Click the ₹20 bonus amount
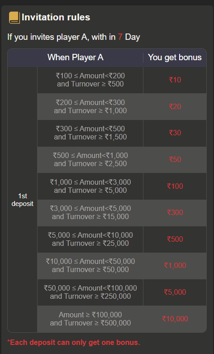The width and height of the screenshot is (214, 354). point(175,106)
